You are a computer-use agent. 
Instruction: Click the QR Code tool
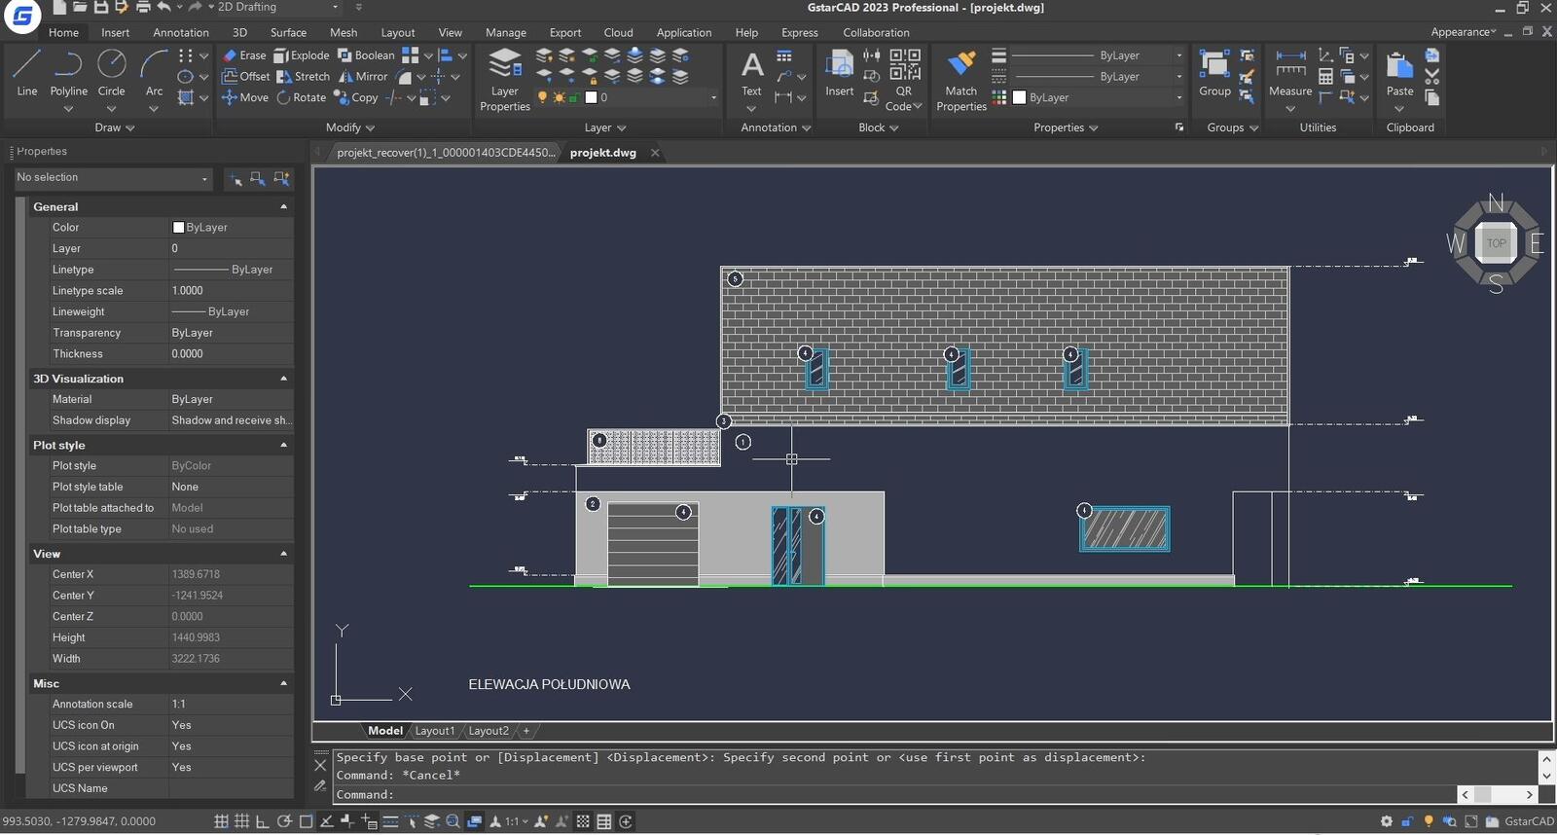904,65
